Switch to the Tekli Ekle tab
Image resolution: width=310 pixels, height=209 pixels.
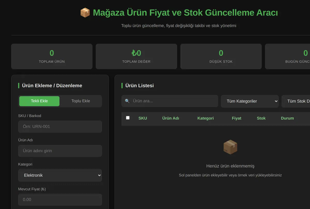[x=39, y=101]
